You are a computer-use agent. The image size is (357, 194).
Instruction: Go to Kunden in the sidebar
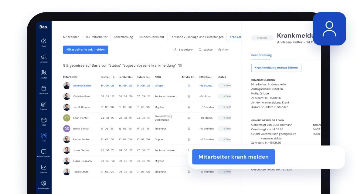44,74
